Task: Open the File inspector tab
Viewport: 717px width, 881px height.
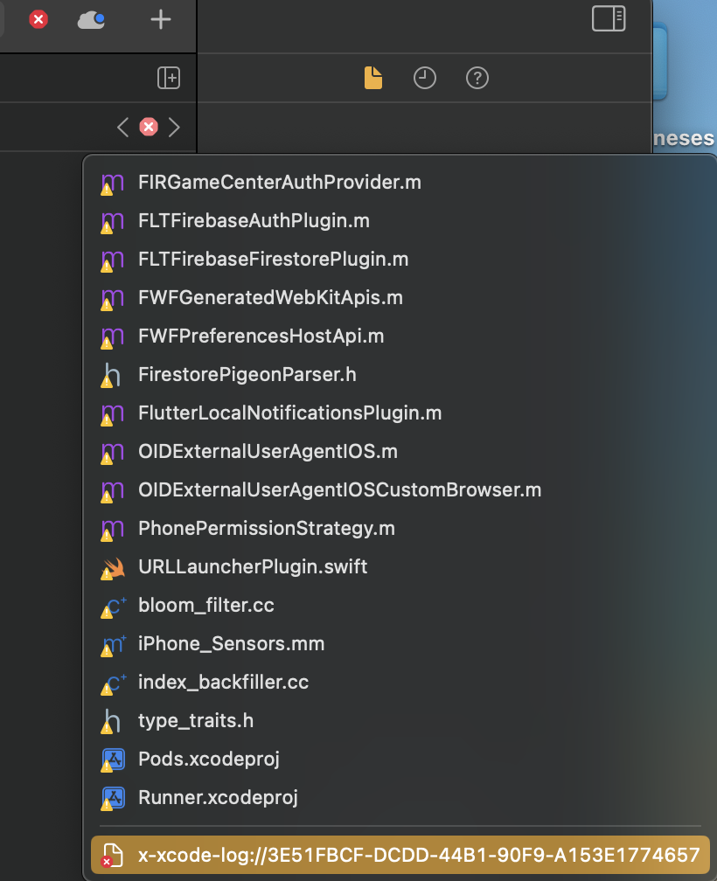Action: click(x=373, y=78)
